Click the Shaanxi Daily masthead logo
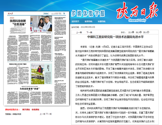The image size is (162, 125). click(137, 12)
